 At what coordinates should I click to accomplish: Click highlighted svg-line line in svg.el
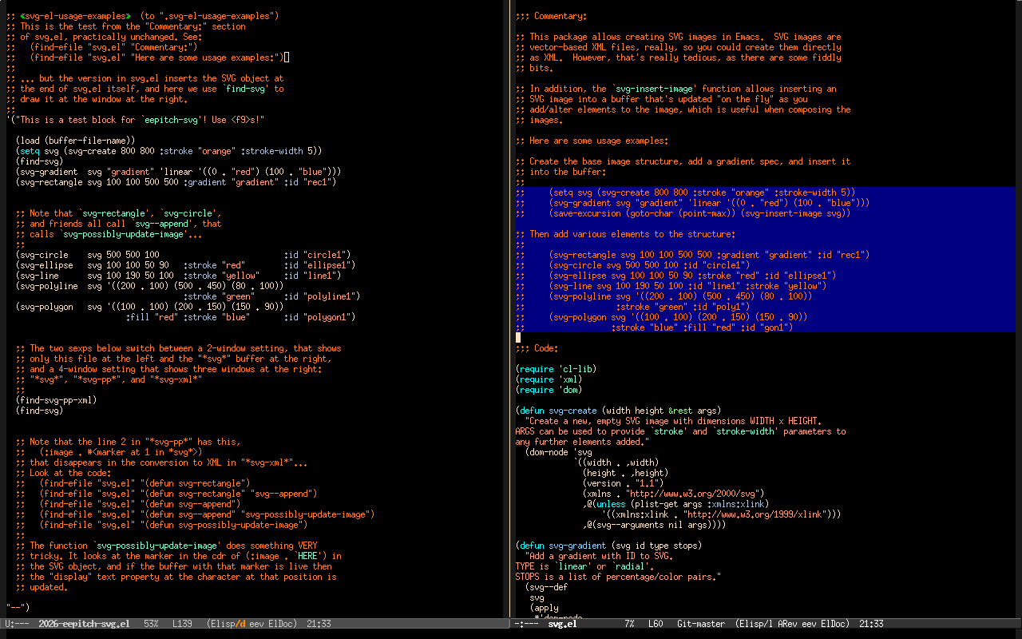pyautogui.click(x=671, y=286)
